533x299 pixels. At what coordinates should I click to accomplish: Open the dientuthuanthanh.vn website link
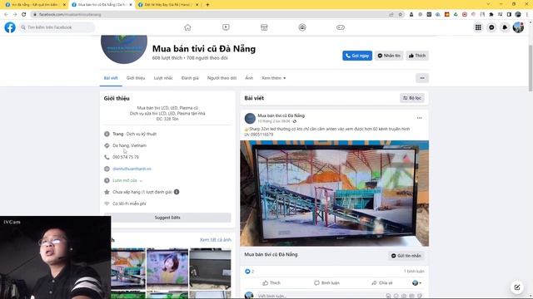point(132,169)
